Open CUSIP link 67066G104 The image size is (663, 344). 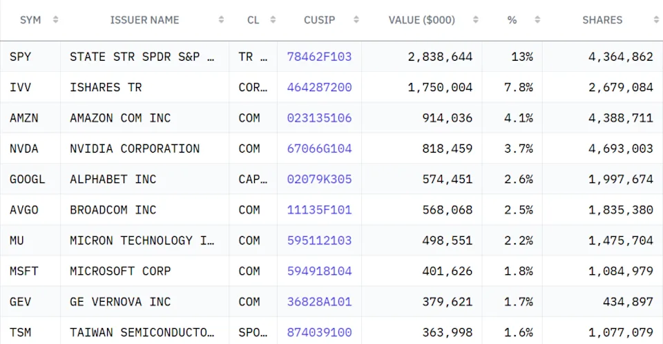319,149
